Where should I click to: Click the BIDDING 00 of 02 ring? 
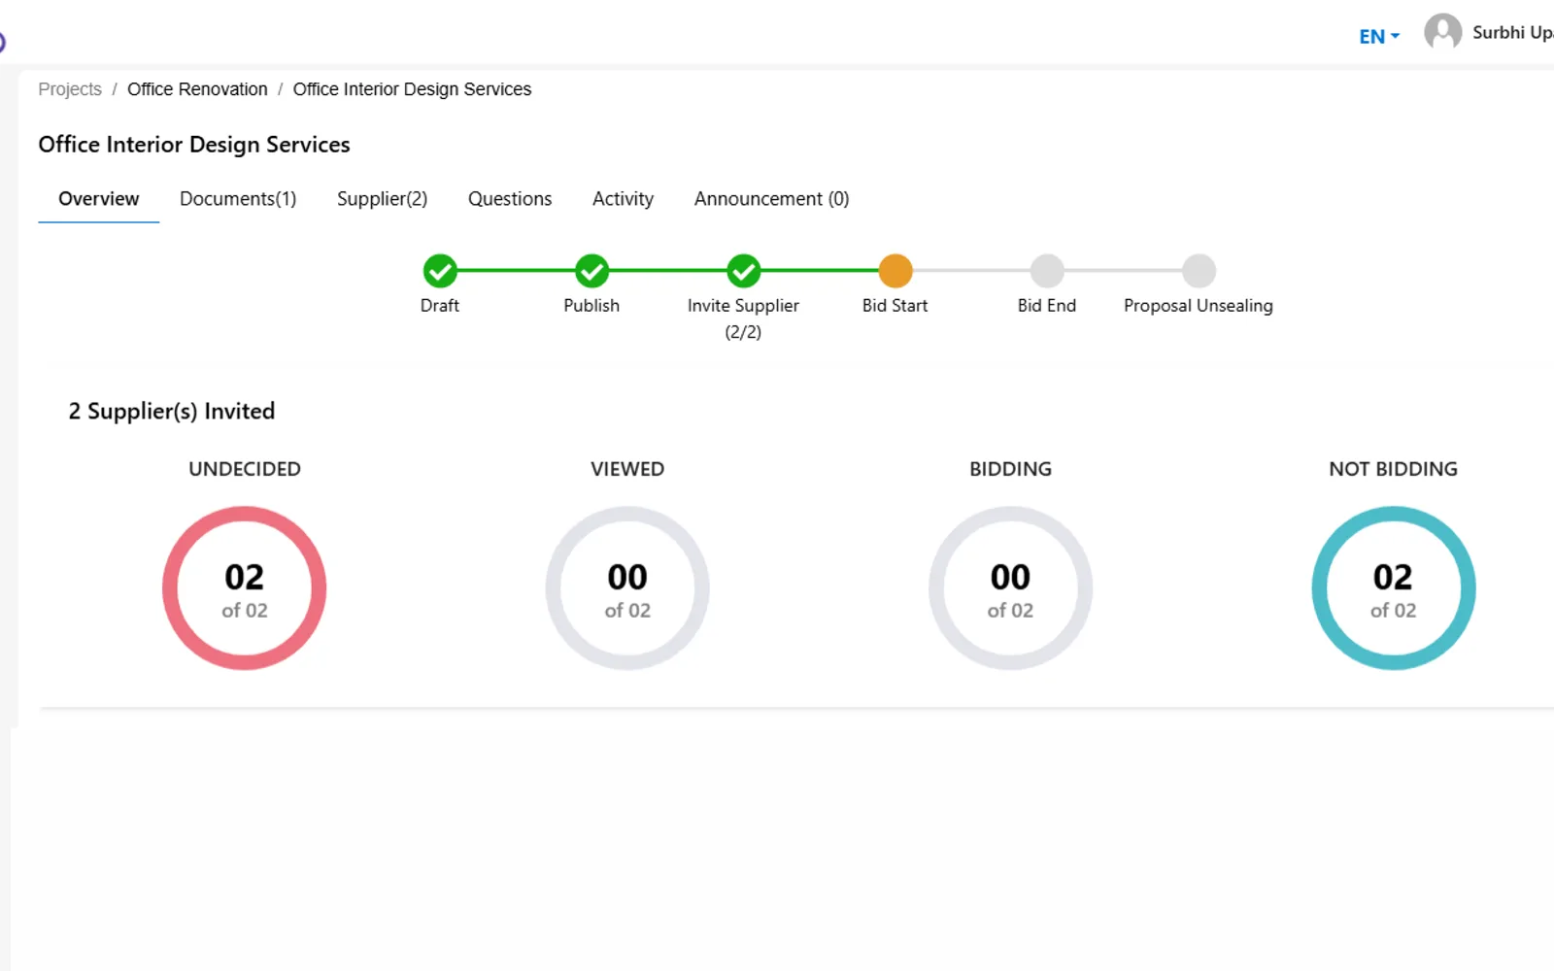(1010, 588)
